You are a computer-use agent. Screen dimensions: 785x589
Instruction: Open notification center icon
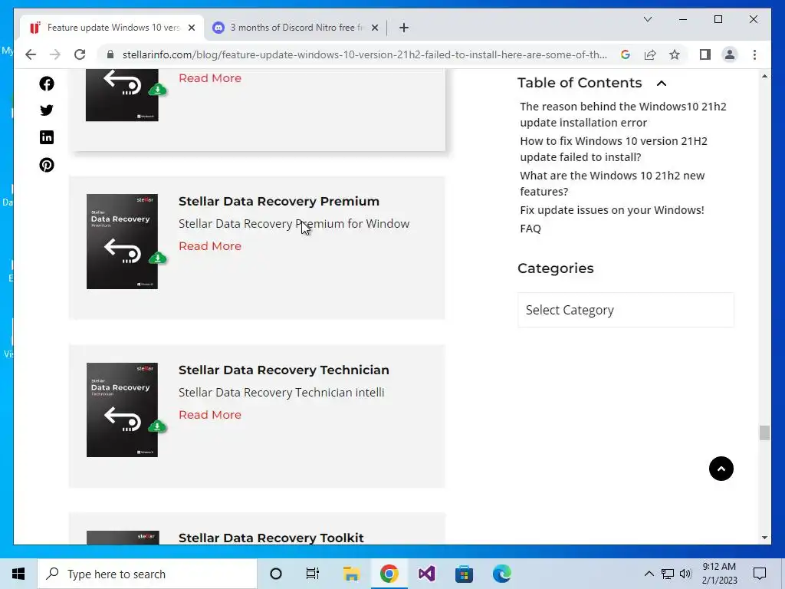760,574
